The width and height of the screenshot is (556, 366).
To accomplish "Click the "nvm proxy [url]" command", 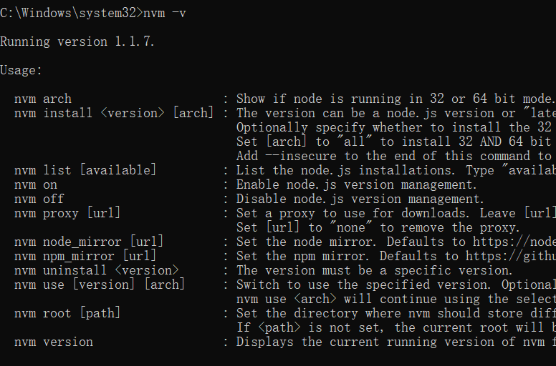I will click(x=67, y=213).
